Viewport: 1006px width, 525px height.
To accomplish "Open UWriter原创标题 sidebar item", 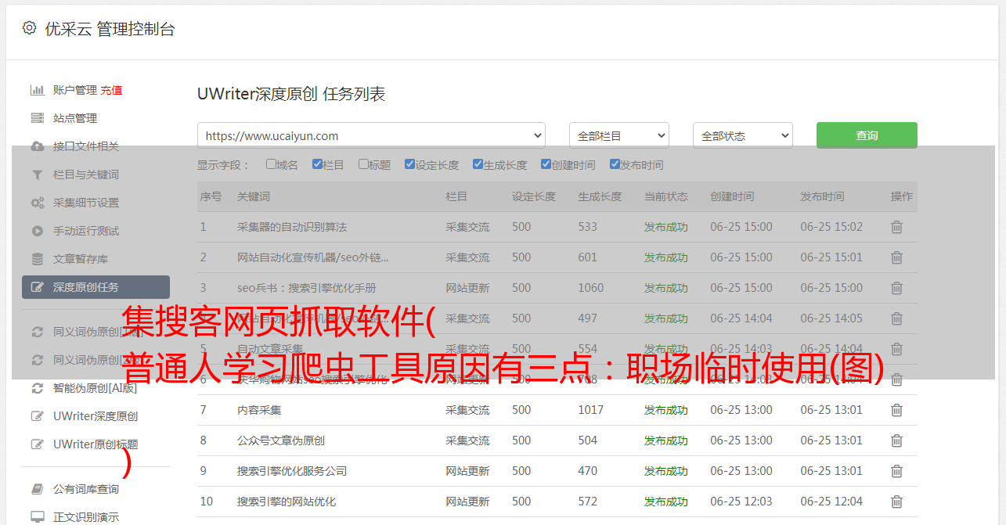I will click(96, 444).
